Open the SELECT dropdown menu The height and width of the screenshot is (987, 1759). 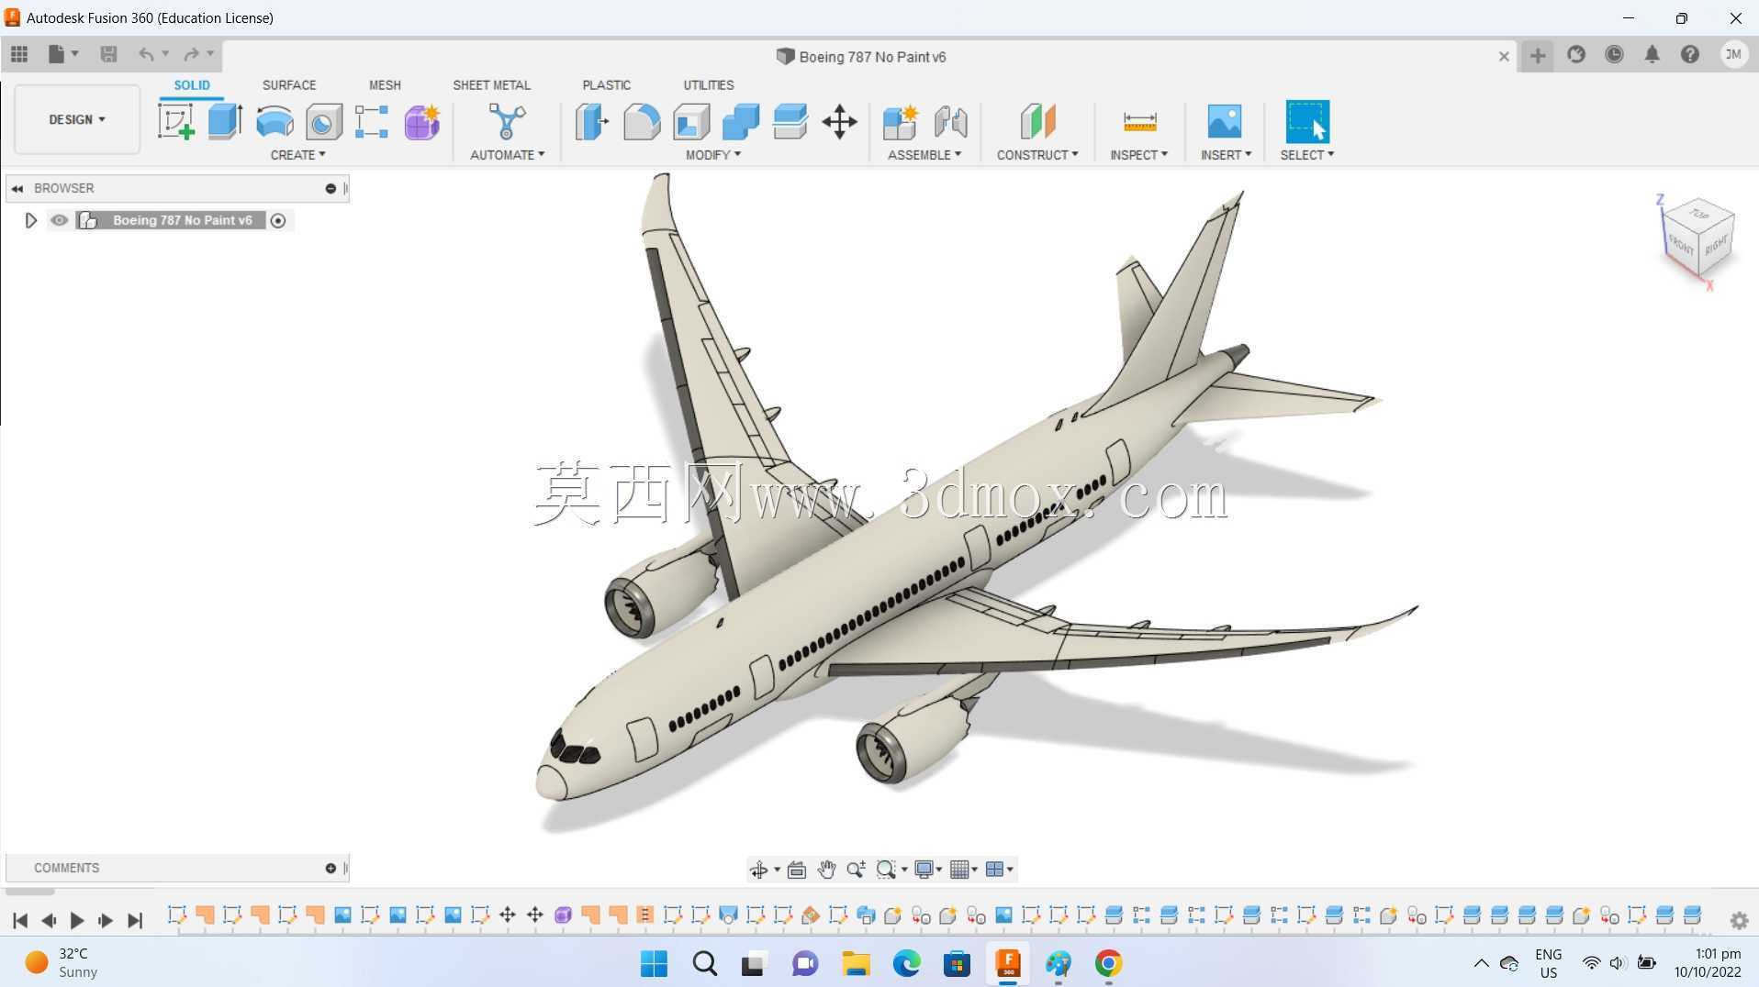click(1307, 155)
